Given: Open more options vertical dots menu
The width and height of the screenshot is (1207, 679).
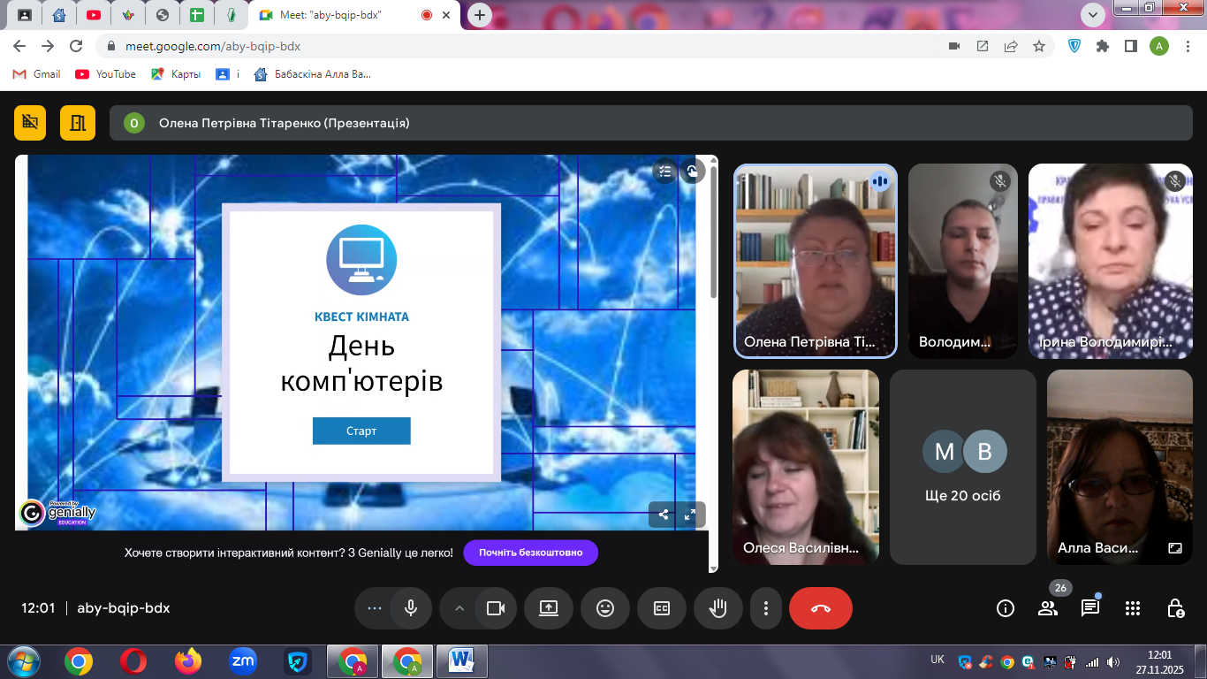Looking at the screenshot, I should pyautogui.click(x=766, y=608).
